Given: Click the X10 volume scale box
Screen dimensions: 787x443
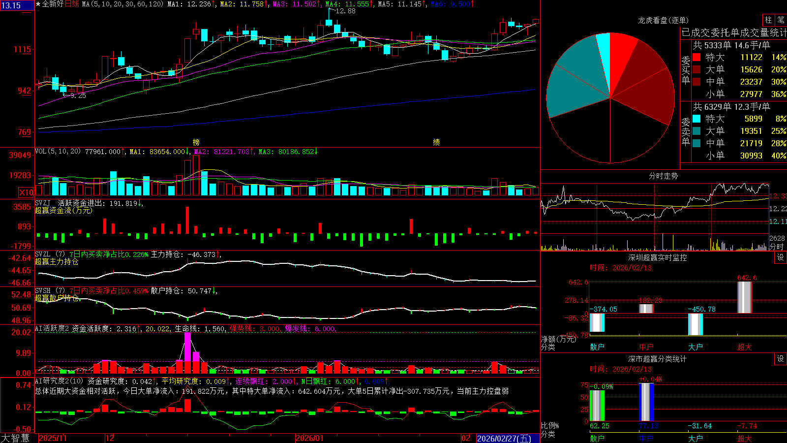Looking at the screenshot, I should click(x=26, y=192).
